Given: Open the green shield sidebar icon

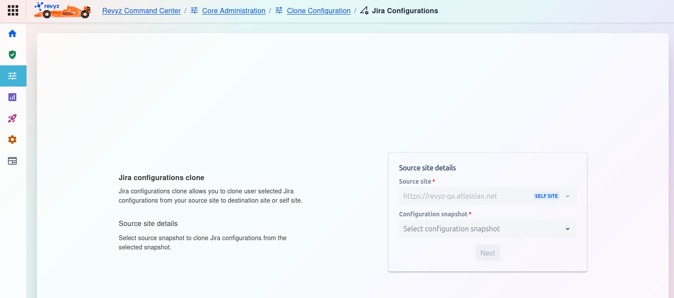Looking at the screenshot, I should [x=12, y=55].
